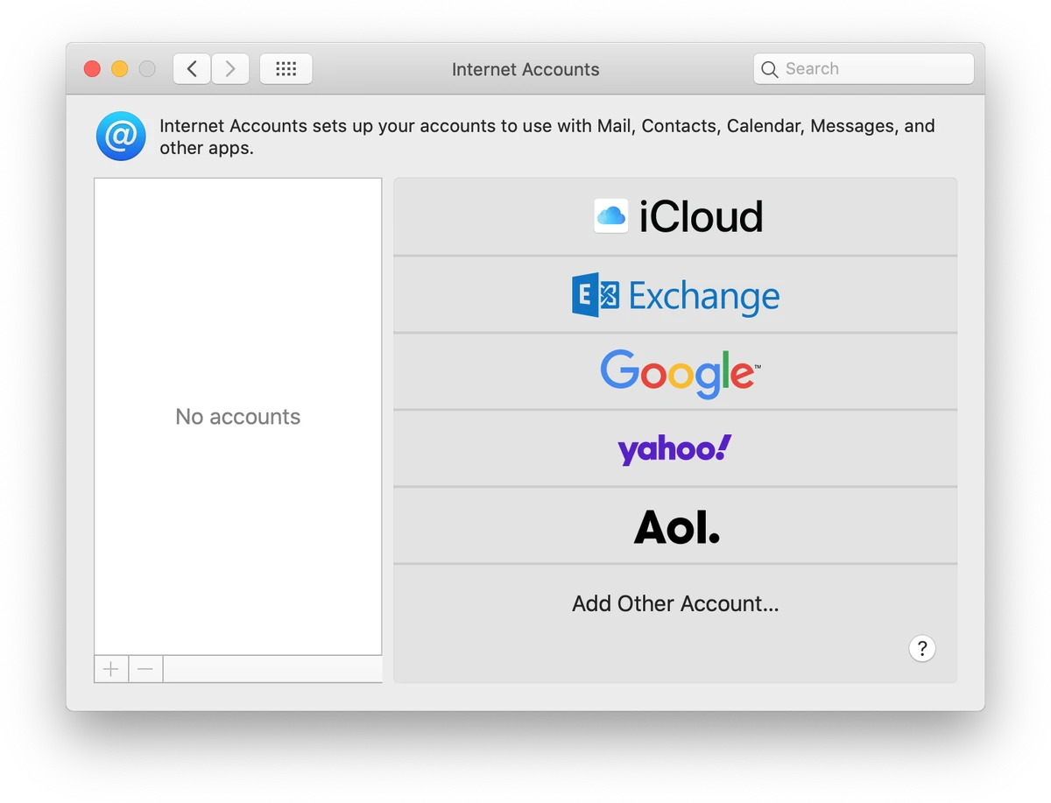The image size is (1051, 803).
Task: Open the Show All preferences grid
Action: click(x=286, y=68)
